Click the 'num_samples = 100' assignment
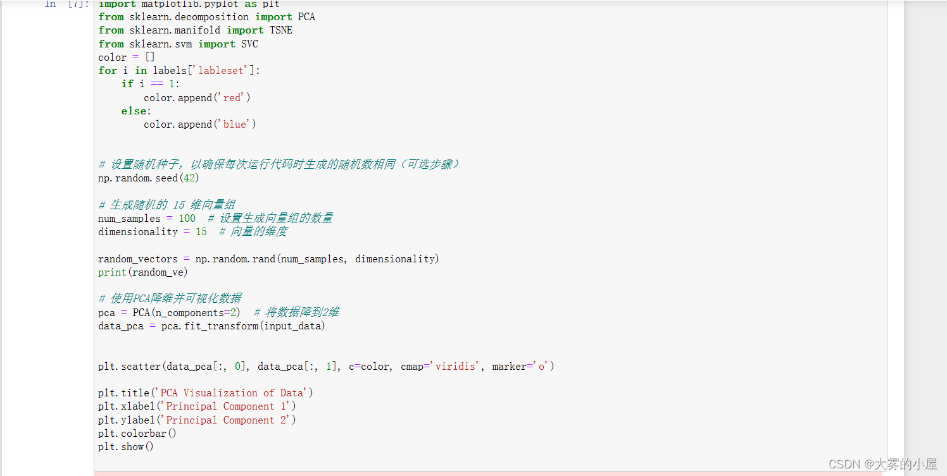This screenshot has height=476, width=947. [x=147, y=218]
